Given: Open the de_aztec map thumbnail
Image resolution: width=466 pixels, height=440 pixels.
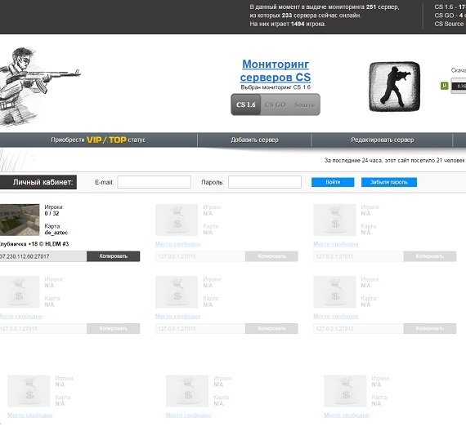Looking at the screenshot, I should 20,220.
